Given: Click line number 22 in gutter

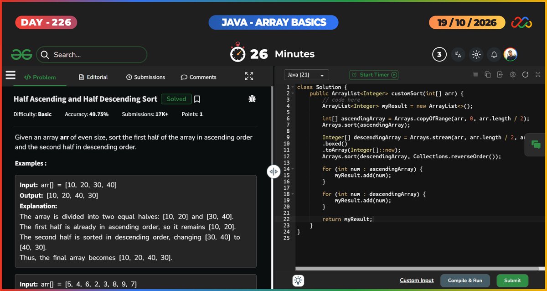Looking at the screenshot, I should coord(286,219).
